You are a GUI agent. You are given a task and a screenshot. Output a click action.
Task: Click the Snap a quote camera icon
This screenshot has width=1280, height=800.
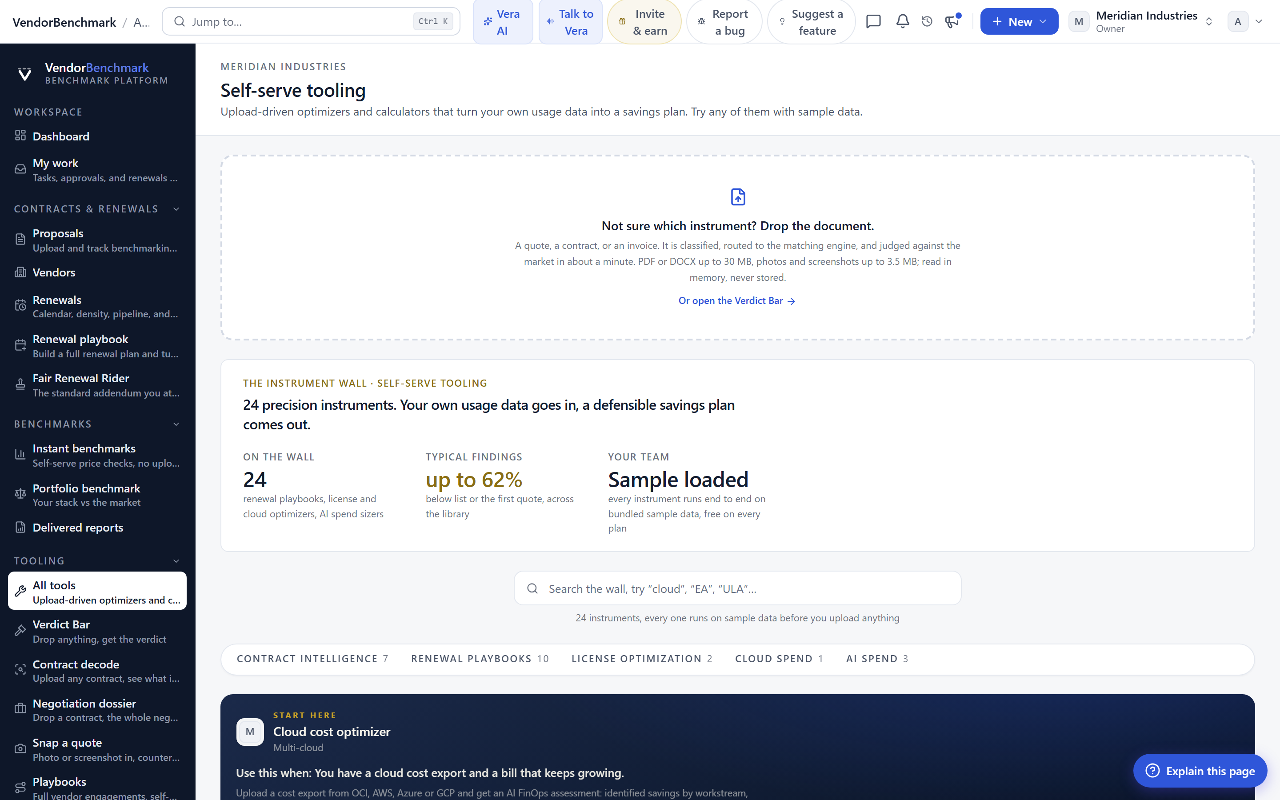(x=20, y=749)
